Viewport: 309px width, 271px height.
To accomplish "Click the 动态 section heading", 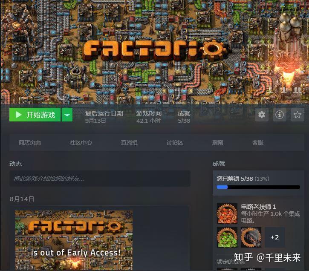I will (x=16, y=164).
